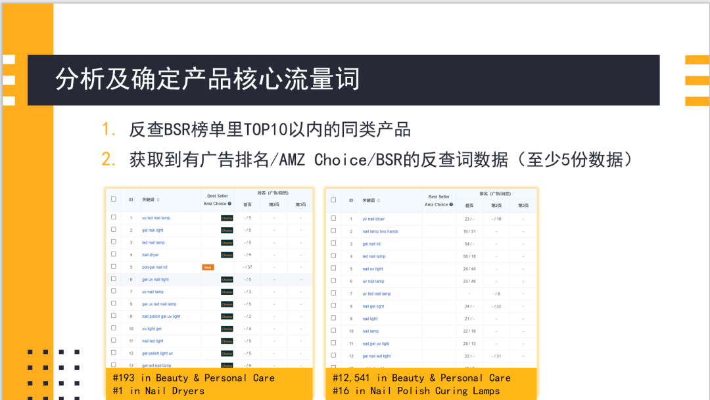Select the 第2页 column header in right table
Screen dimensions: 710x400
coord(496,206)
